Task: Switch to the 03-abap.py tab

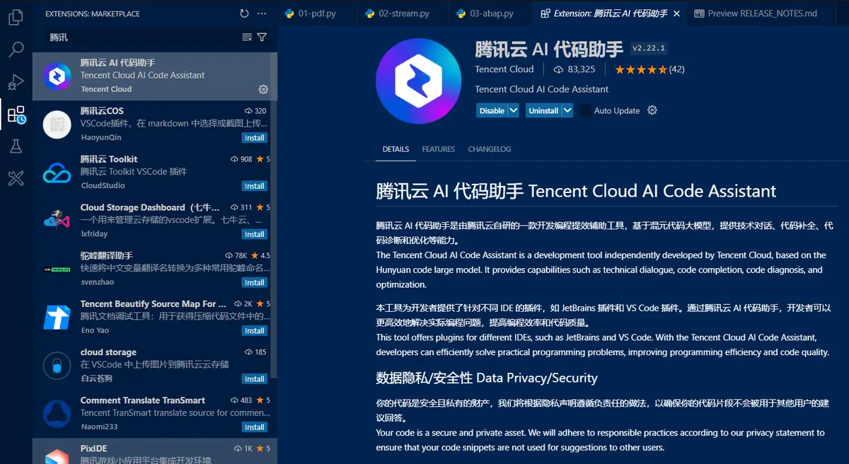Action: coord(492,13)
